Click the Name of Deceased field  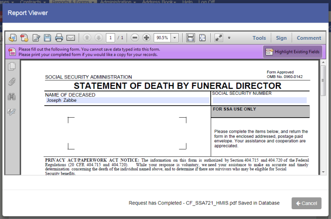pos(127,100)
